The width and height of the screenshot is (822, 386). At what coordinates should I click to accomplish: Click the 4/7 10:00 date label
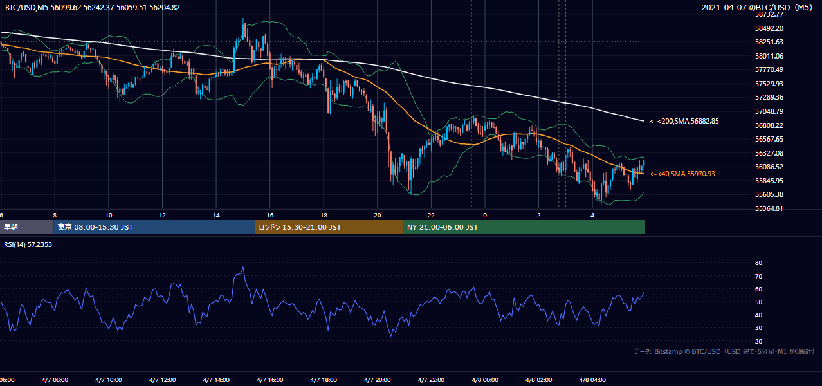coord(108,380)
